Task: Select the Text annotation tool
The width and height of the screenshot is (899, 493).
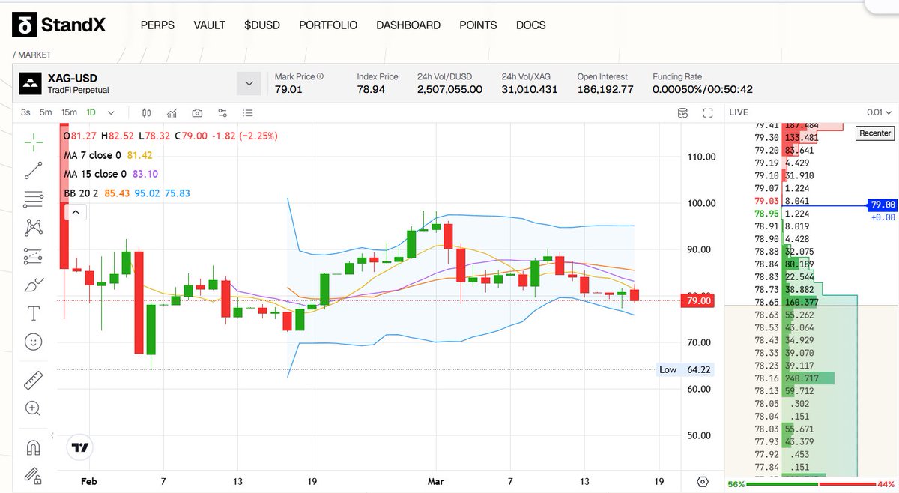Action: 33,313
